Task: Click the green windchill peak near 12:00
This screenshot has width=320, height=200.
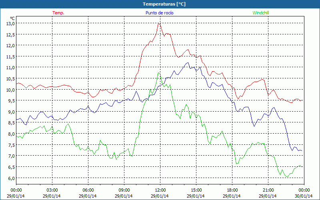Action: [158, 73]
